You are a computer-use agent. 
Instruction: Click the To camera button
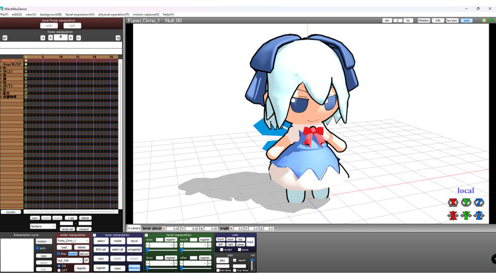[133, 228]
